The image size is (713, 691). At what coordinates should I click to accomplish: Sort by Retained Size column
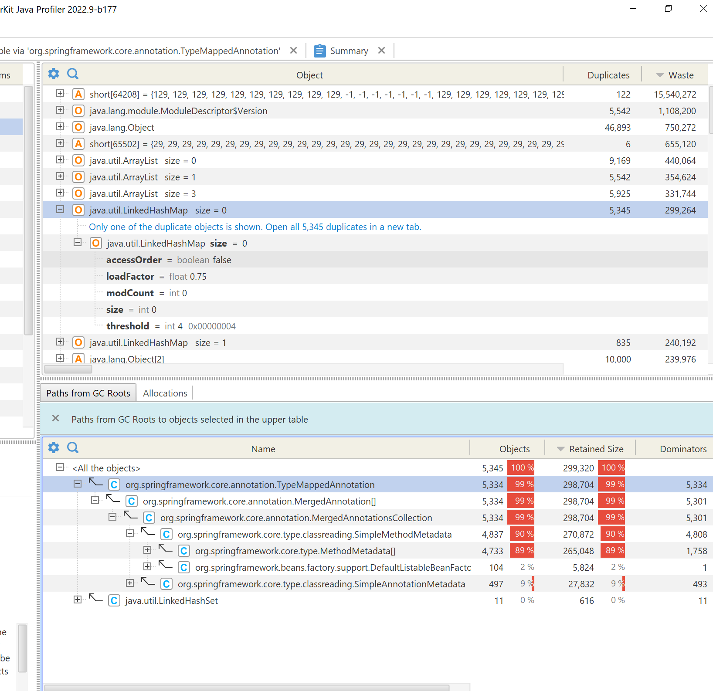click(590, 449)
